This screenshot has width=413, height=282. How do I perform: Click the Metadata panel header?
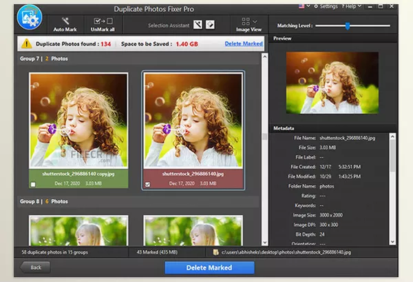[x=333, y=128]
